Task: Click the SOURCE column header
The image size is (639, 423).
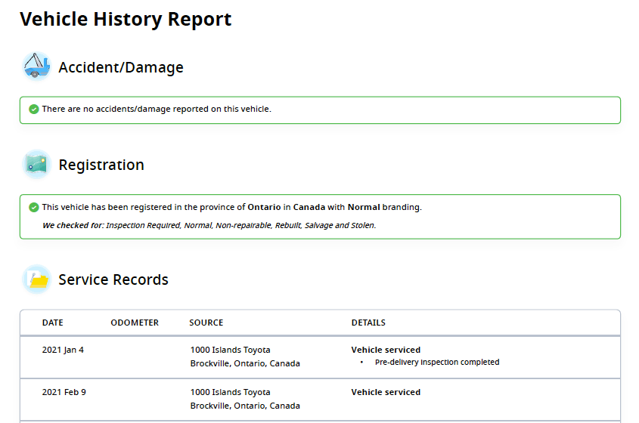Action: pyautogui.click(x=206, y=323)
